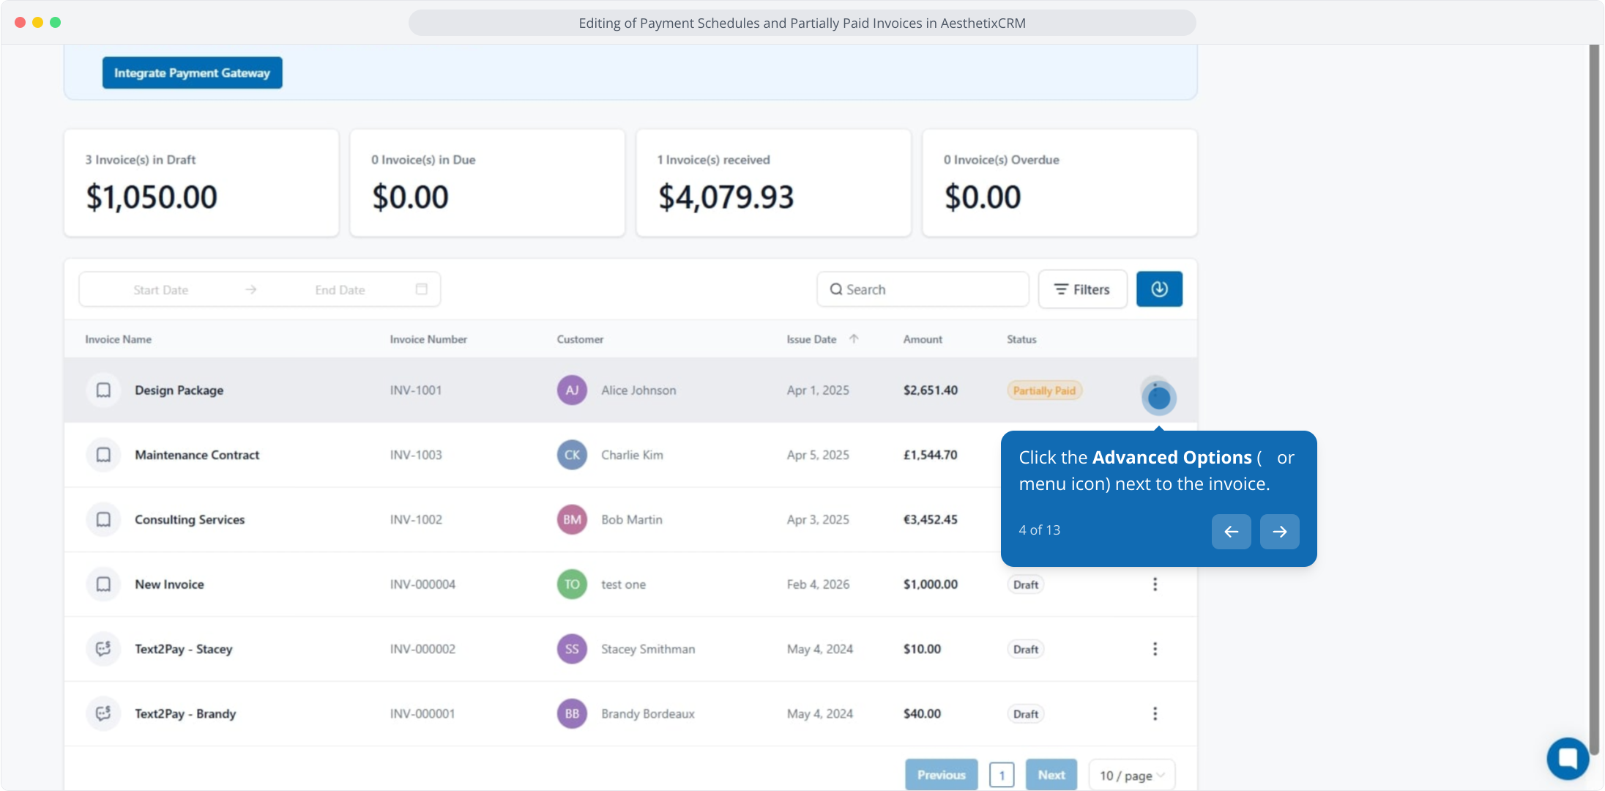
Task: Go to next tutorial step arrow
Action: click(1279, 532)
